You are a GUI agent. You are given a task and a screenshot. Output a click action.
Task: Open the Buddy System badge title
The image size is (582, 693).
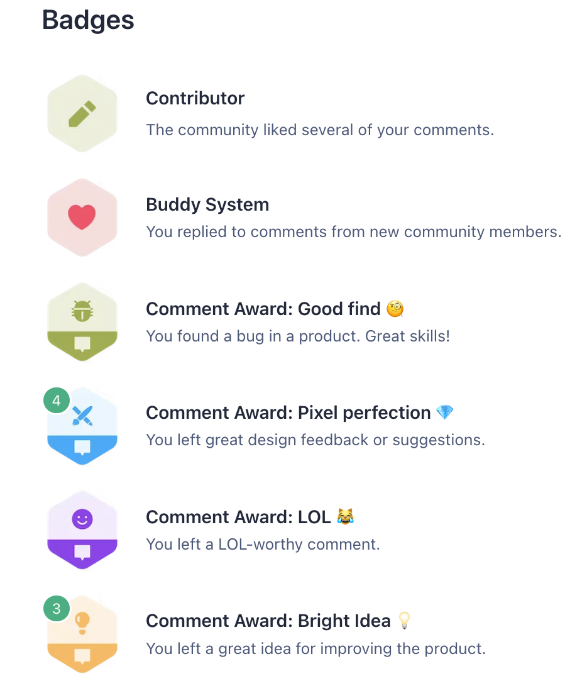207,204
